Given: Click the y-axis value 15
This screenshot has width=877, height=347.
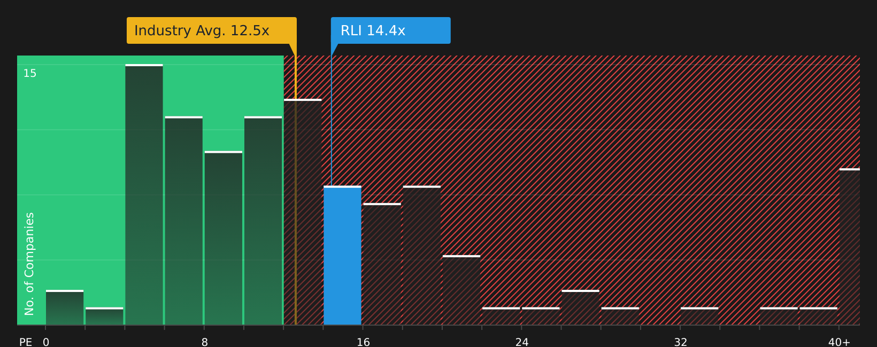Looking at the screenshot, I should [x=30, y=73].
